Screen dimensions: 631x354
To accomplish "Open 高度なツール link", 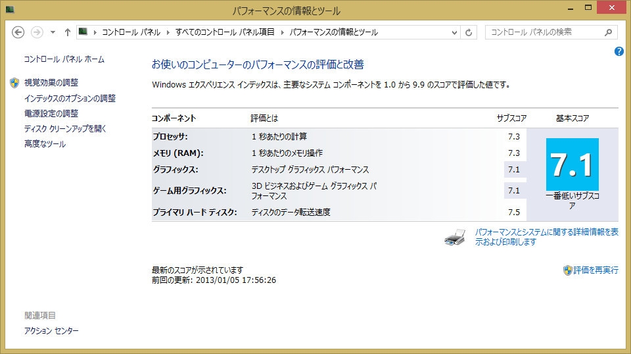I will (x=45, y=144).
